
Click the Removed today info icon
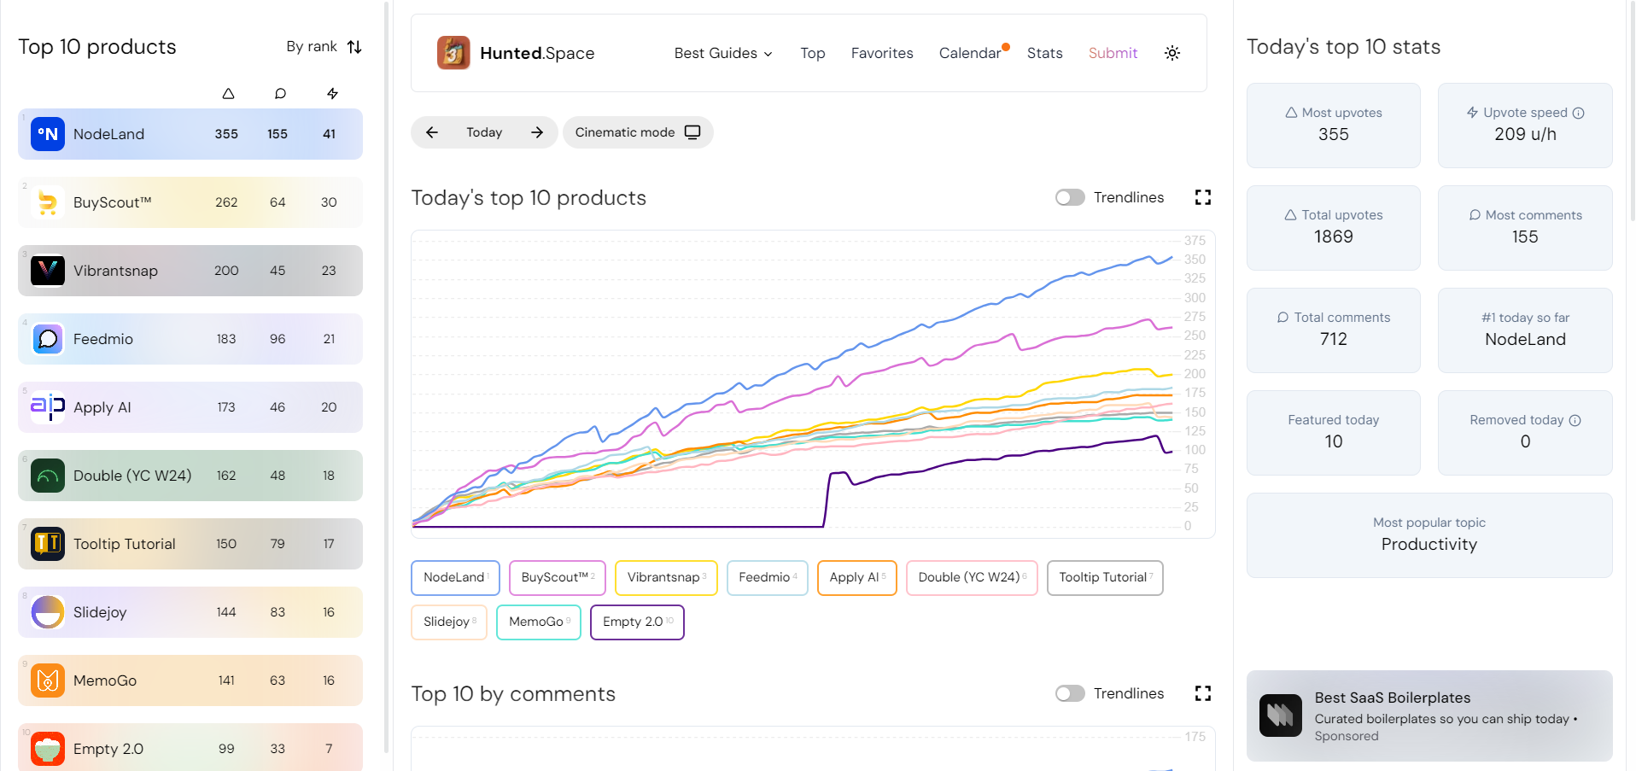pos(1575,420)
